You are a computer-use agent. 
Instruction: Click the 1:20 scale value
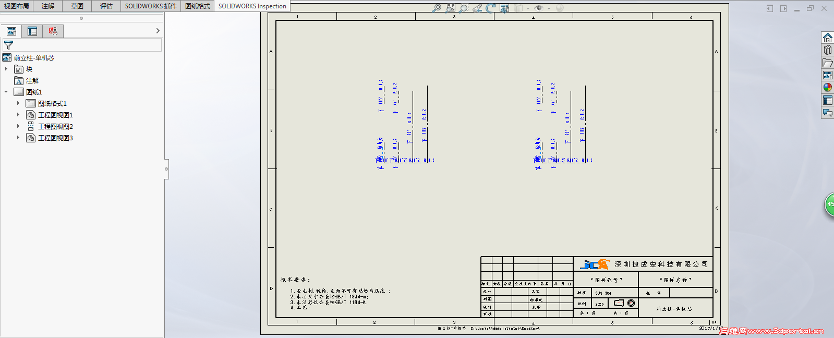click(599, 304)
